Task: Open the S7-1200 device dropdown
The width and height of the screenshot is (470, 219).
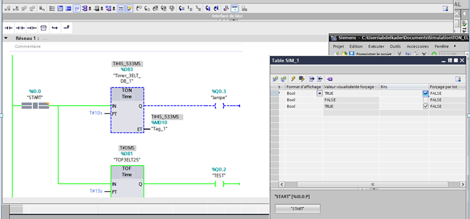Action: tap(467, 55)
